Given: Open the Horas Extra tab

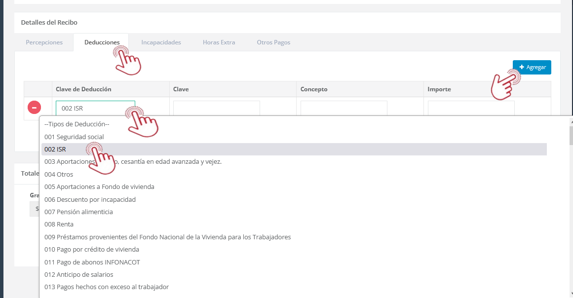Looking at the screenshot, I should 219,42.
